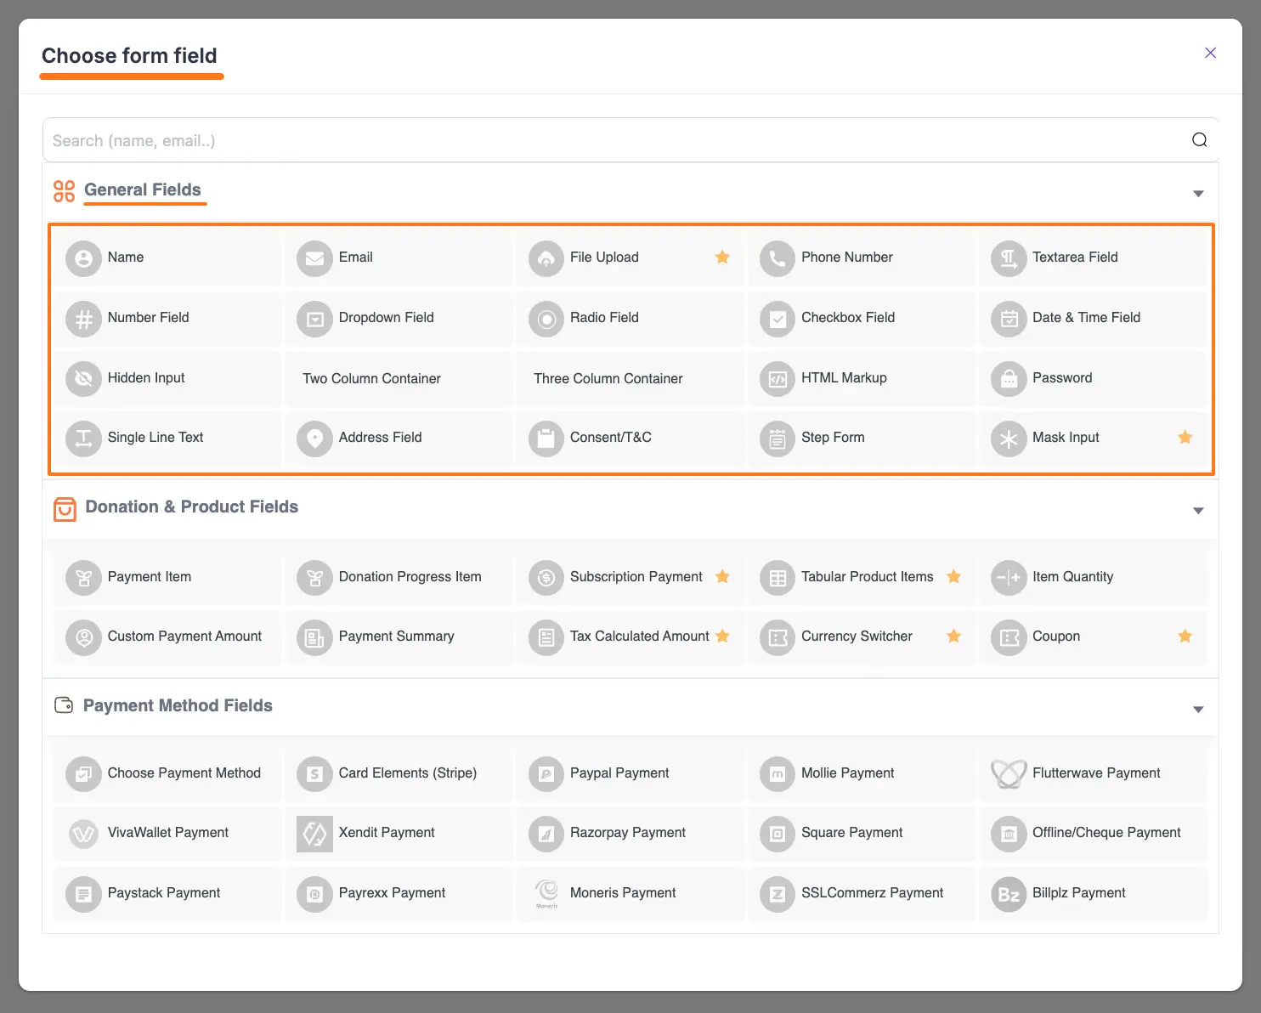Add a Checkbox Field to form
The width and height of the screenshot is (1261, 1013).
(x=847, y=318)
